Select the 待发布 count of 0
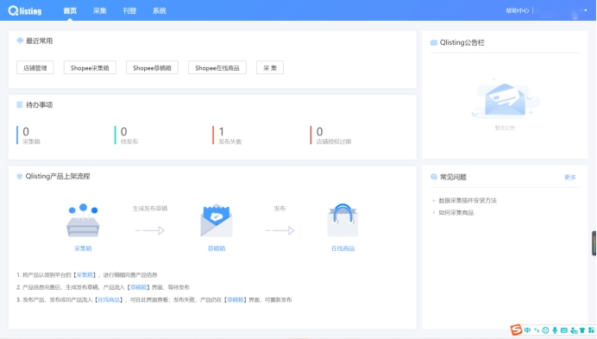The image size is (597, 339). point(123,132)
